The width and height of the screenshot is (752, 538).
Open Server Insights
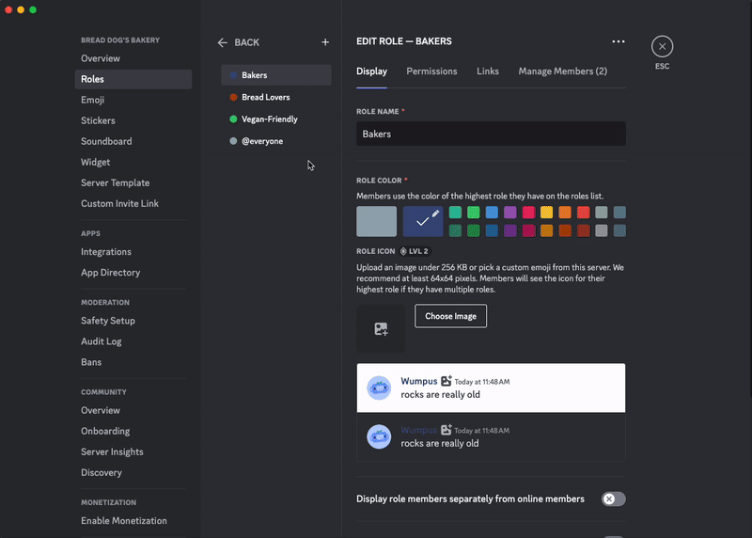tap(133, 452)
